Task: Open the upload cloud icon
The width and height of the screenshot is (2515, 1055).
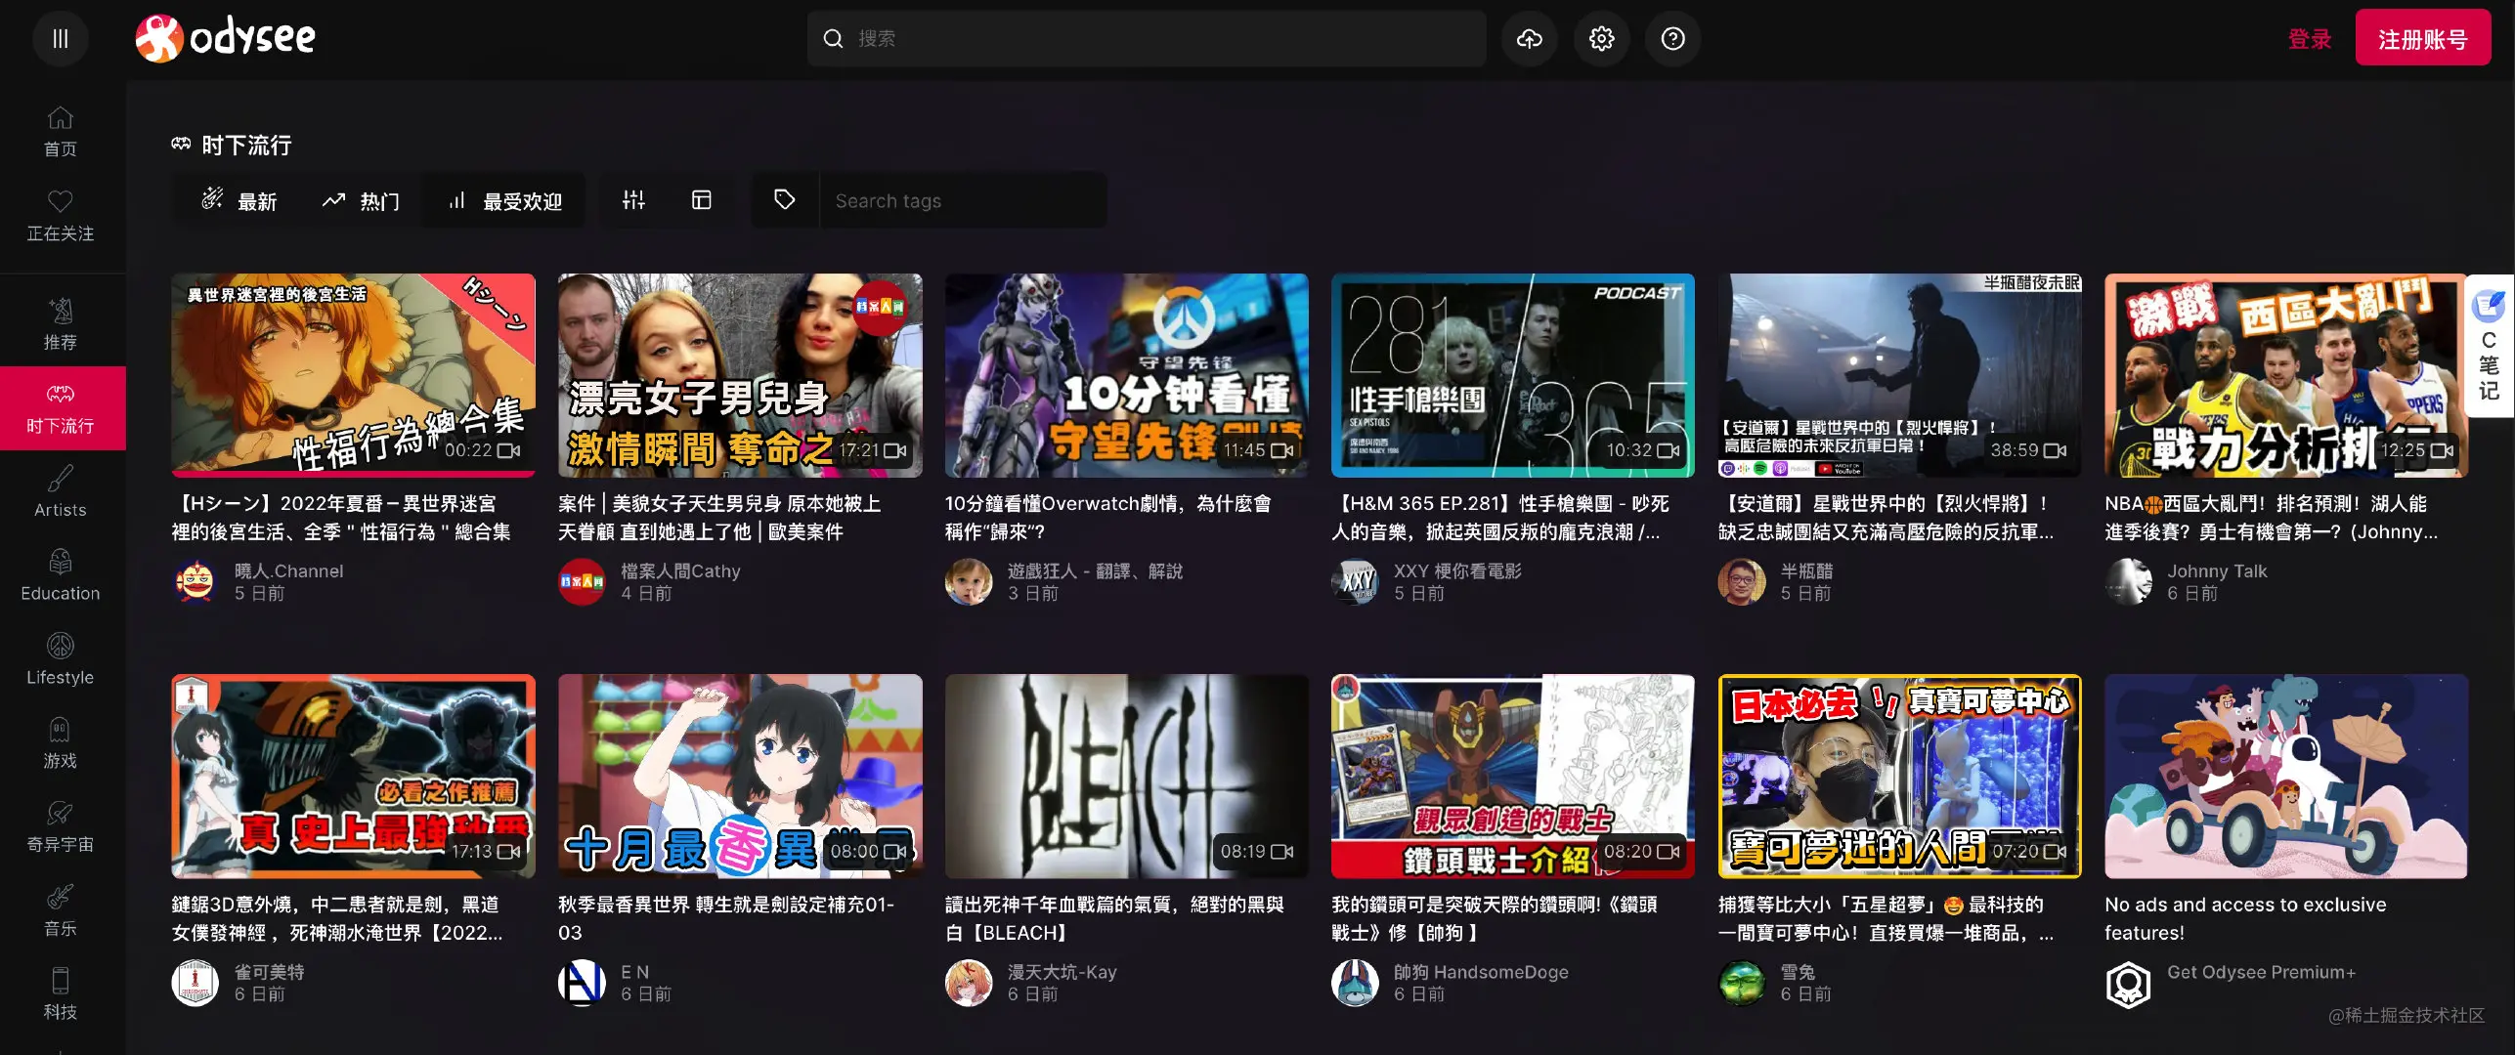Action: (1529, 39)
